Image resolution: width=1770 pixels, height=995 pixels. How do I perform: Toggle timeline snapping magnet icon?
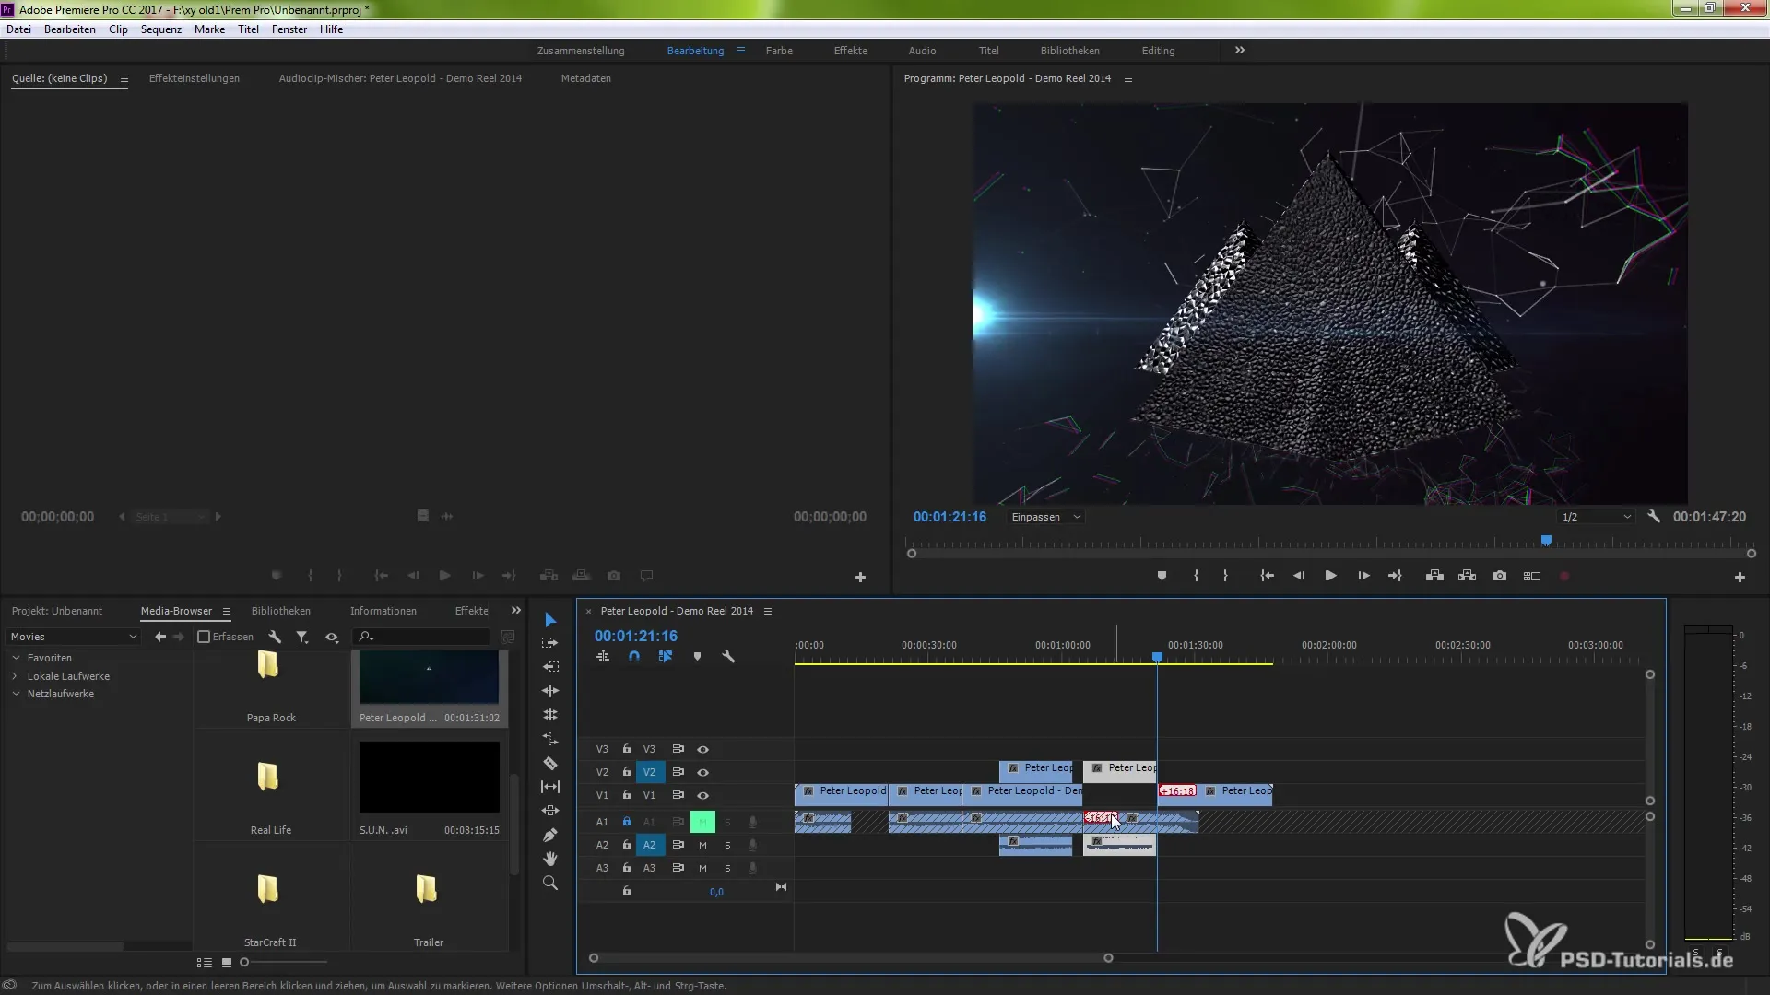[x=634, y=657]
